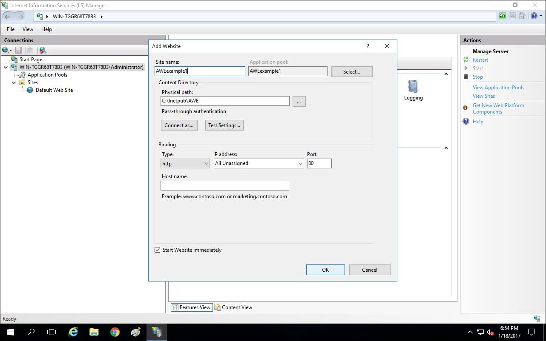
Task: Click the browse ... physical path button
Action: click(299, 101)
